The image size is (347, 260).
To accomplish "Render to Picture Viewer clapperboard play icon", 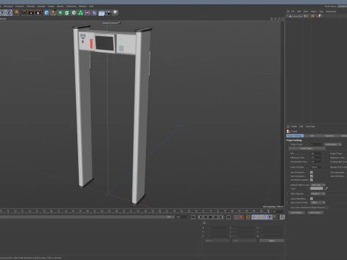I will 31,13.
